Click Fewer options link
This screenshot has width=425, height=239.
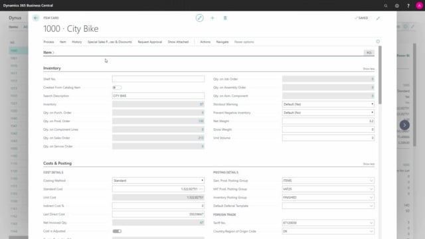(244, 42)
